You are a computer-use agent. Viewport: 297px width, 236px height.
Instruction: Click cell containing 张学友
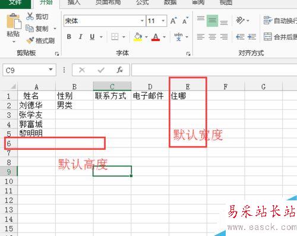(x=36, y=115)
